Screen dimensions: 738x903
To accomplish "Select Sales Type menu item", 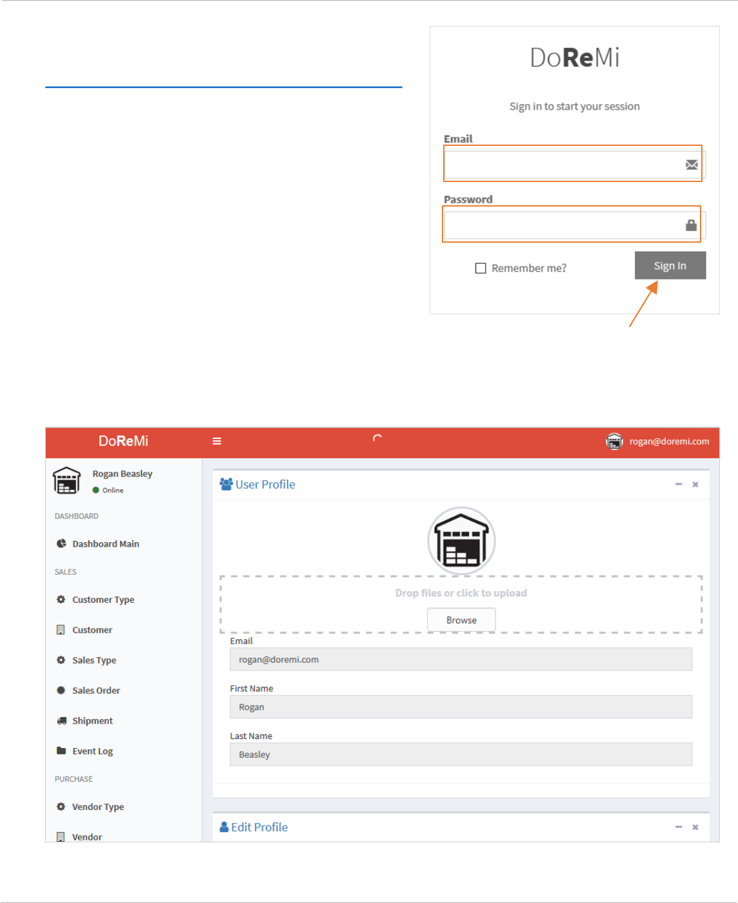I will pos(94,660).
